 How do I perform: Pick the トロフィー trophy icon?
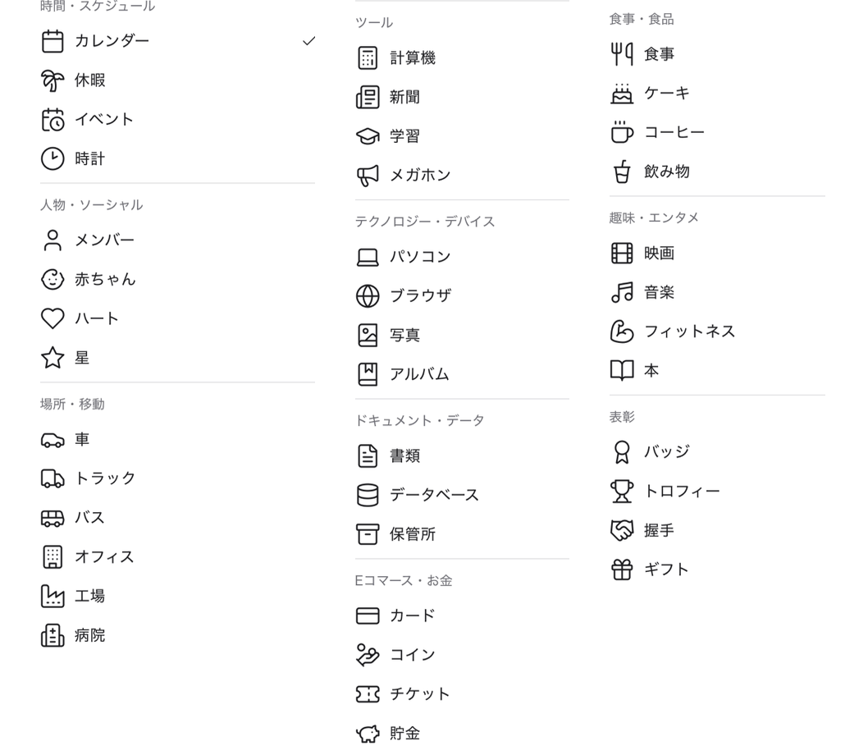(x=622, y=492)
